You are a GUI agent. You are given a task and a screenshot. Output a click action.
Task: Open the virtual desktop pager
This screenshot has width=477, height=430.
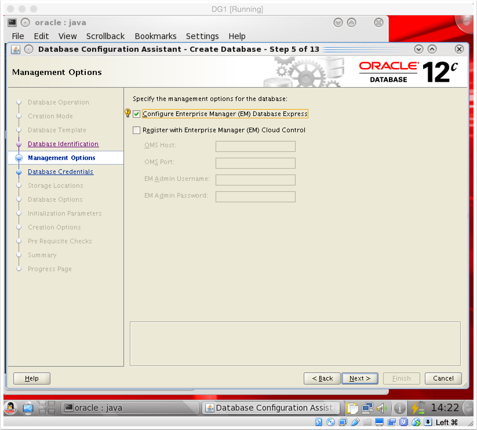47,408
